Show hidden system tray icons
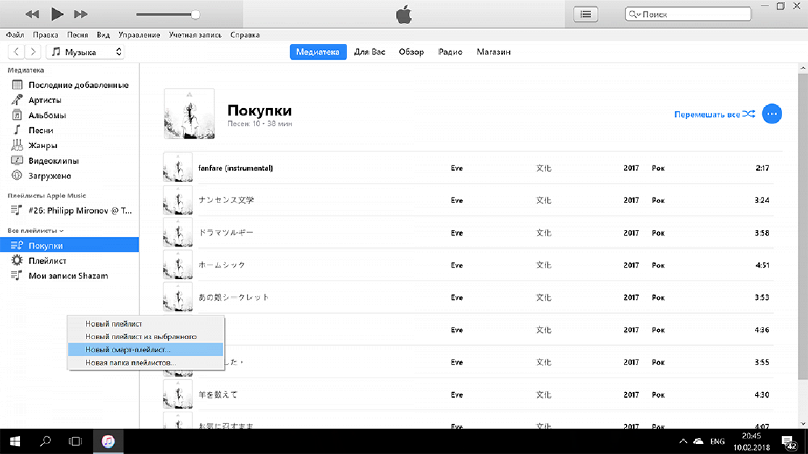The image size is (808, 454). tap(683, 442)
